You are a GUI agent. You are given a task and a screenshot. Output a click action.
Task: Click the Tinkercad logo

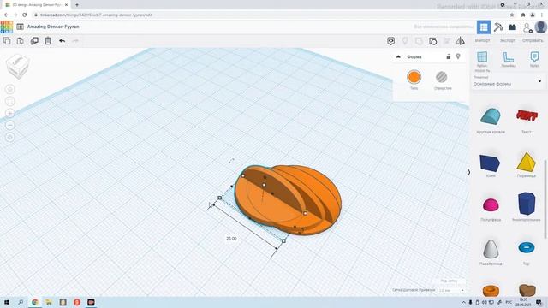(7, 27)
